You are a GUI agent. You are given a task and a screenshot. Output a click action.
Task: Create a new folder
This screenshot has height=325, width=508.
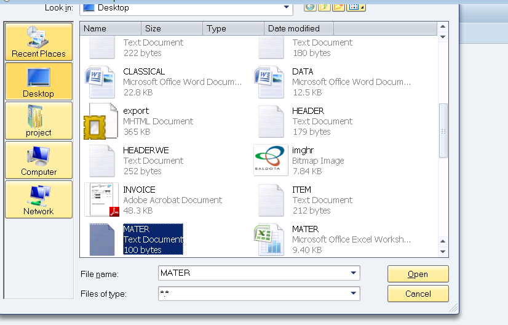click(x=338, y=7)
